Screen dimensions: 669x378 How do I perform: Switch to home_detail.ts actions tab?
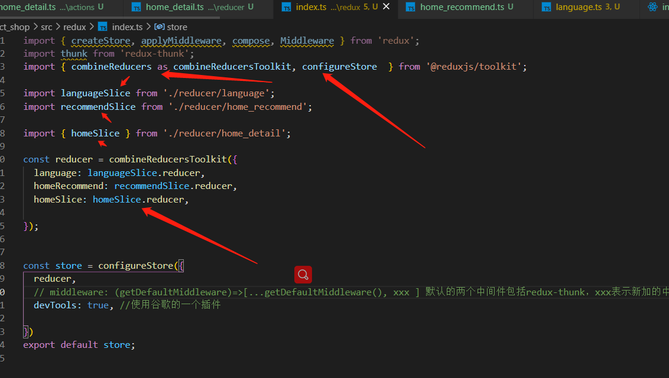(51, 7)
